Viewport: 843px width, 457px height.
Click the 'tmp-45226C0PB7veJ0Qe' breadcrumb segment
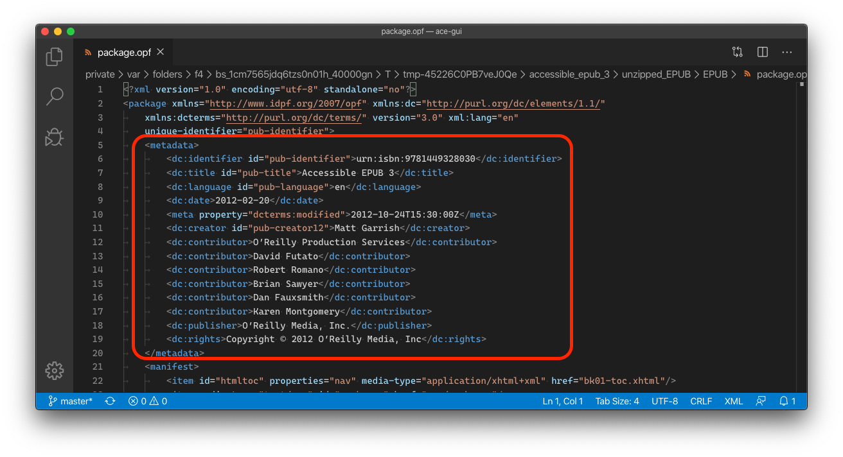pyautogui.click(x=460, y=74)
